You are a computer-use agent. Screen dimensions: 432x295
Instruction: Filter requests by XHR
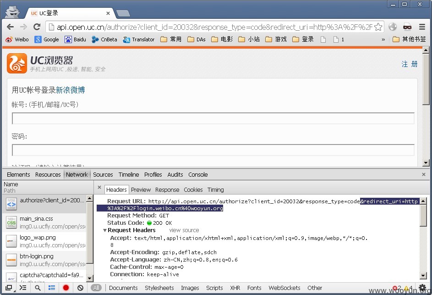coord(235,288)
